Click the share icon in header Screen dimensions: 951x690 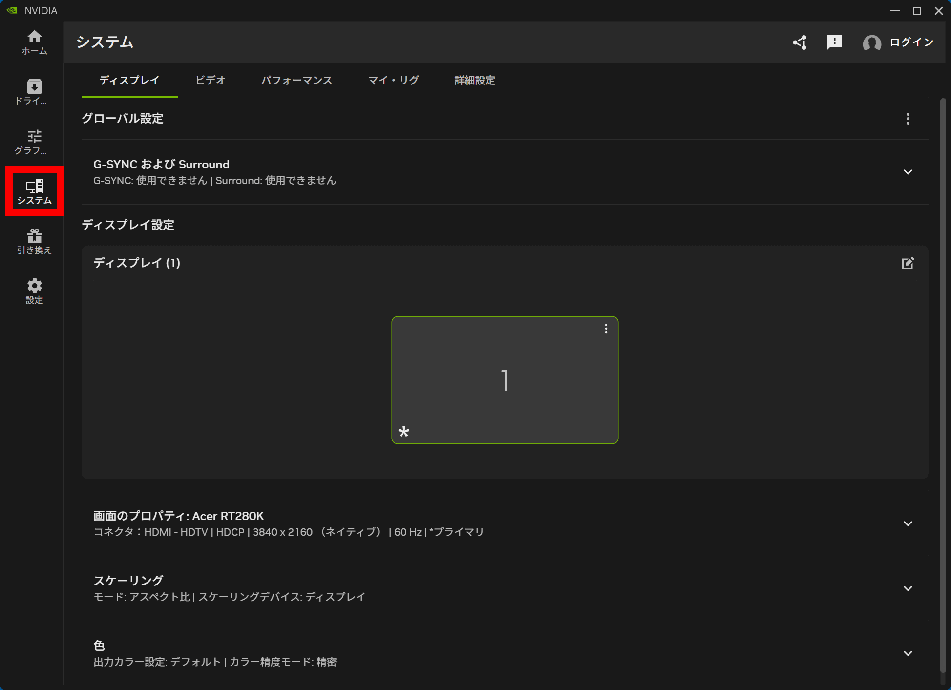[x=800, y=42]
